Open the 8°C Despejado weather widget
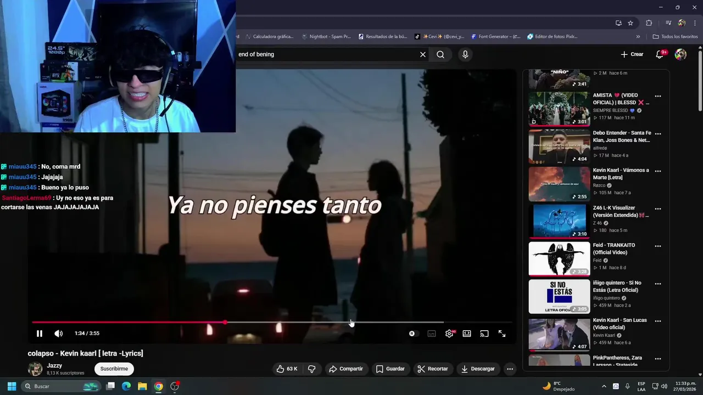 (559, 386)
